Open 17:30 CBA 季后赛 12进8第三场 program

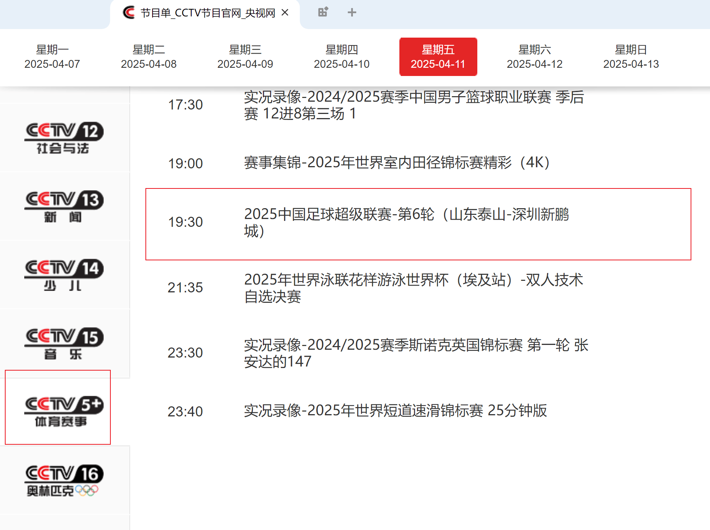[414, 105]
